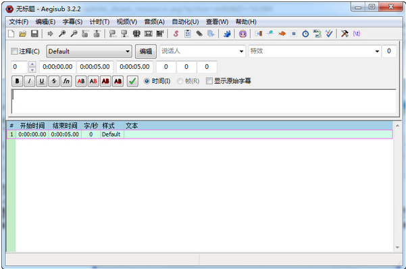This screenshot has width=406, height=269.
Task: Open the 自动化(U) menu
Action: coord(185,22)
